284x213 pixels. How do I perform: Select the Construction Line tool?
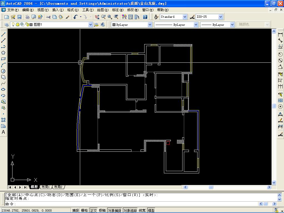(3, 40)
